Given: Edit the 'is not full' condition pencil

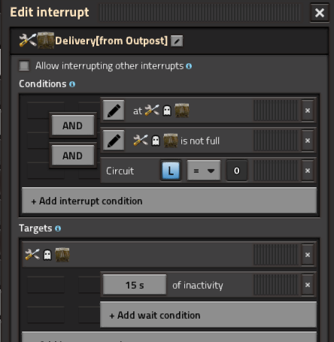Looking at the screenshot, I should 114,141.
